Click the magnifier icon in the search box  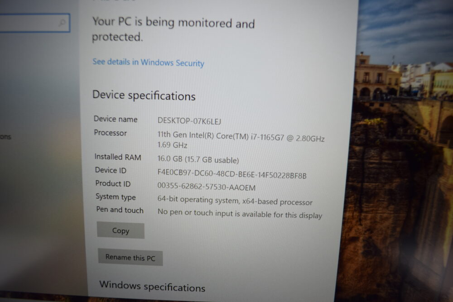pos(62,23)
